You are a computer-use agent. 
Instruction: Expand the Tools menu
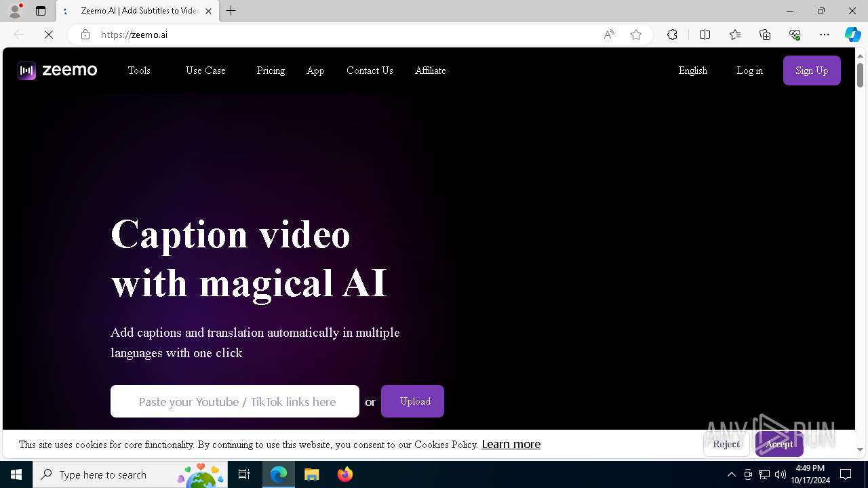tap(139, 70)
